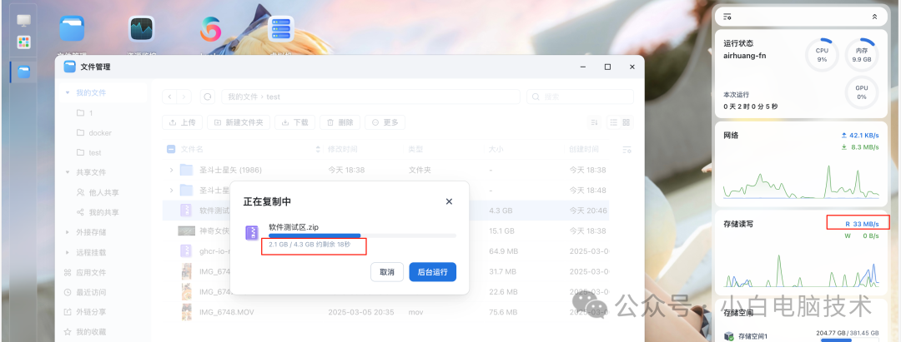Expand the second 圣斗士星 folder row
The height and width of the screenshot is (342, 901).
click(171, 191)
